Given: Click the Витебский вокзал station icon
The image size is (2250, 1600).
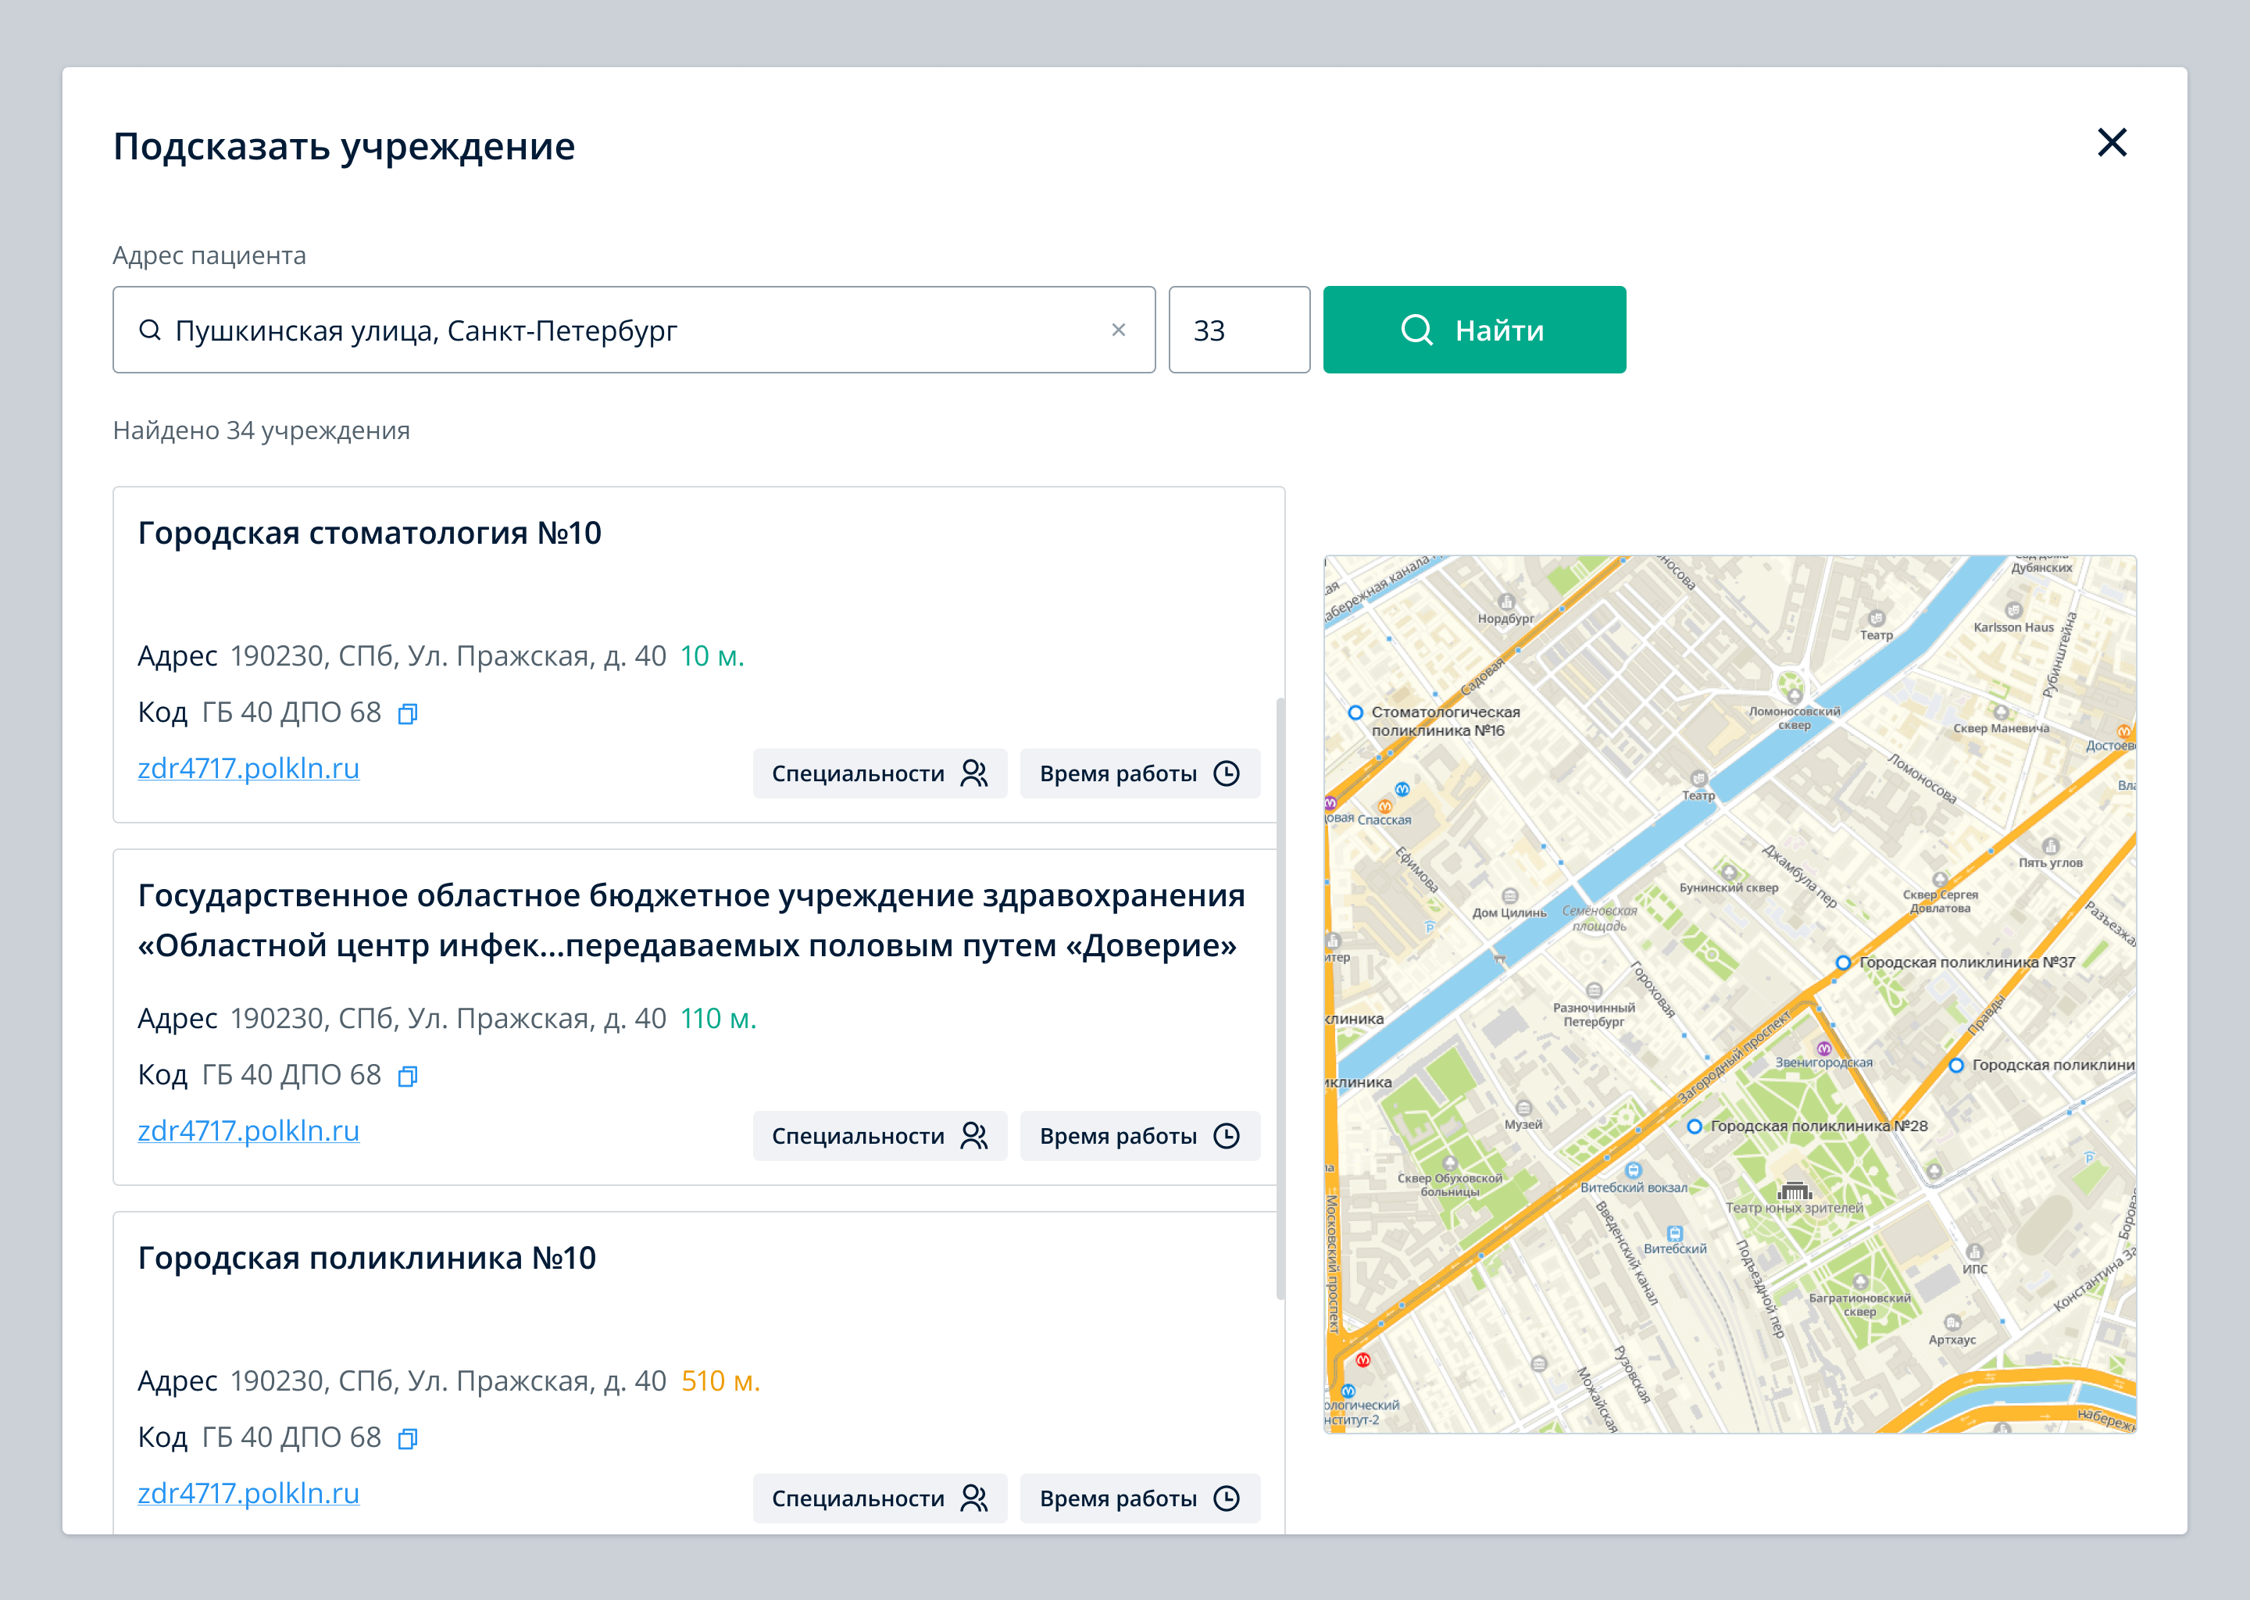Looking at the screenshot, I should (x=1634, y=1170).
